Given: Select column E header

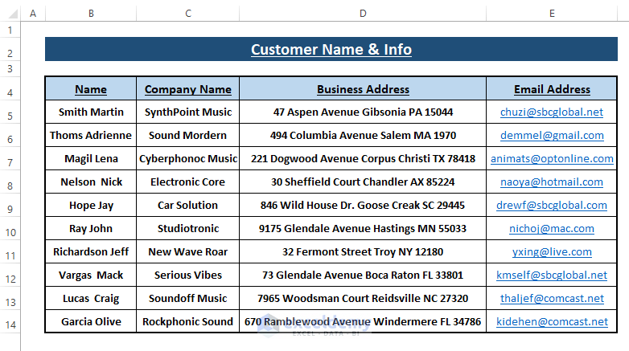Looking at the screenshot, I should tap(552, 14).
